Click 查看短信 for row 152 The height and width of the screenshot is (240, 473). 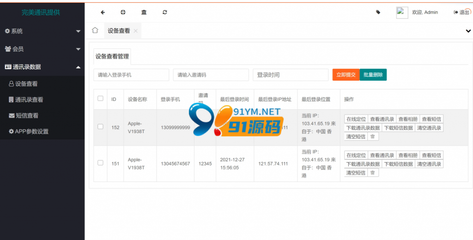[x=431, y=119]
